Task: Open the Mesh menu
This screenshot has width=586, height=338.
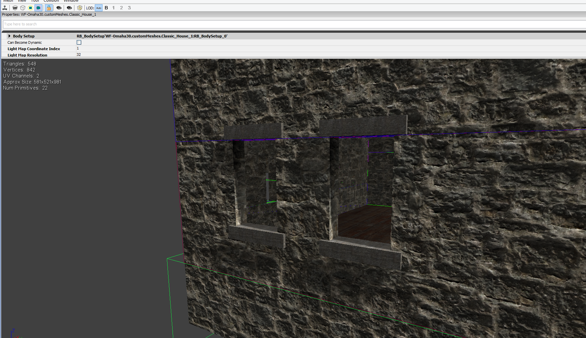Action: click(8, 1)
